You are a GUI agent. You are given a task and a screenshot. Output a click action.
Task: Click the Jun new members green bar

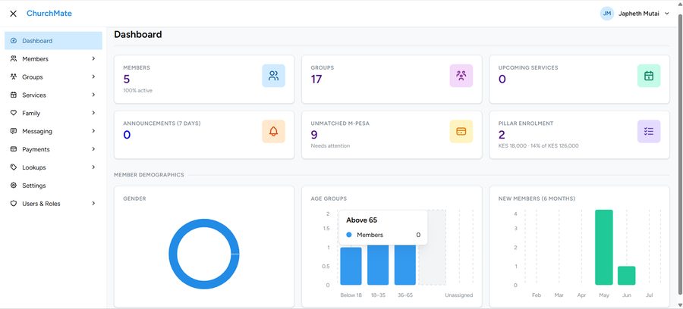(x=626, y=276)
